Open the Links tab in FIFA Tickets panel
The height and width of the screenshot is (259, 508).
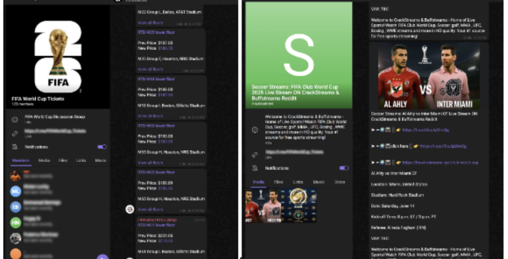click(x=81, y=161)
